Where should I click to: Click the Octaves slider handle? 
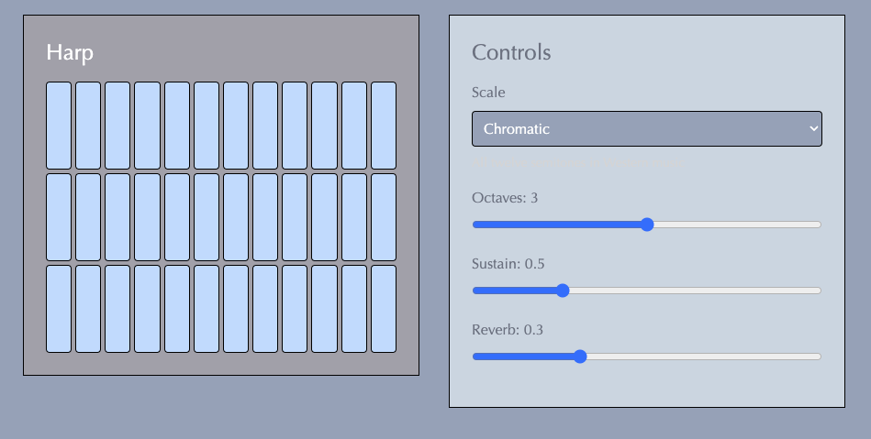(x=646, y=225)
